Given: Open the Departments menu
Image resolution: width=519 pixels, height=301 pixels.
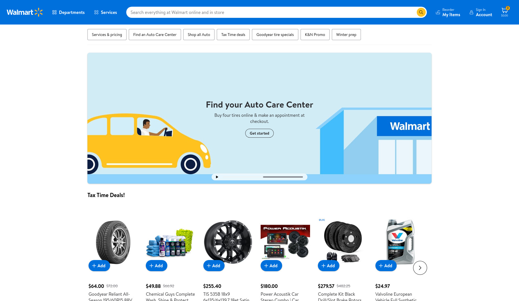Looking at the screenshot, I should click(x=68, y=12).
